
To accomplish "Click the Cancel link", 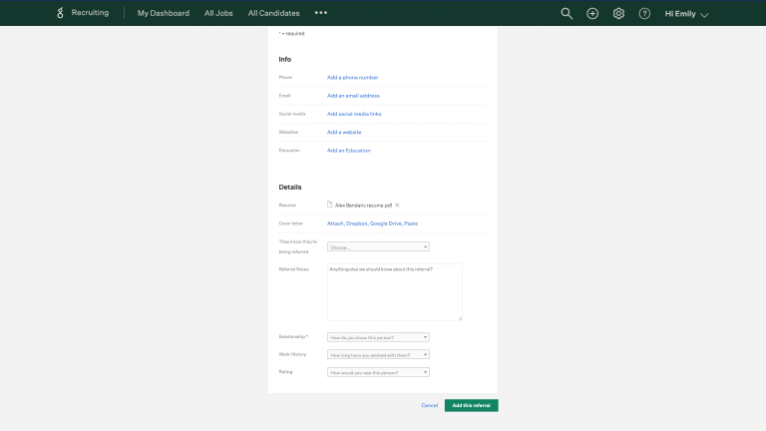I will coord(429,405).
